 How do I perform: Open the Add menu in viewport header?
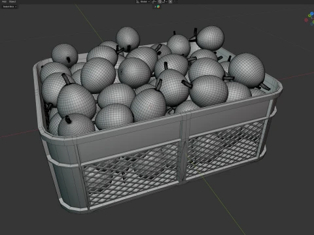pyautogui.click(x=4, y=1)
